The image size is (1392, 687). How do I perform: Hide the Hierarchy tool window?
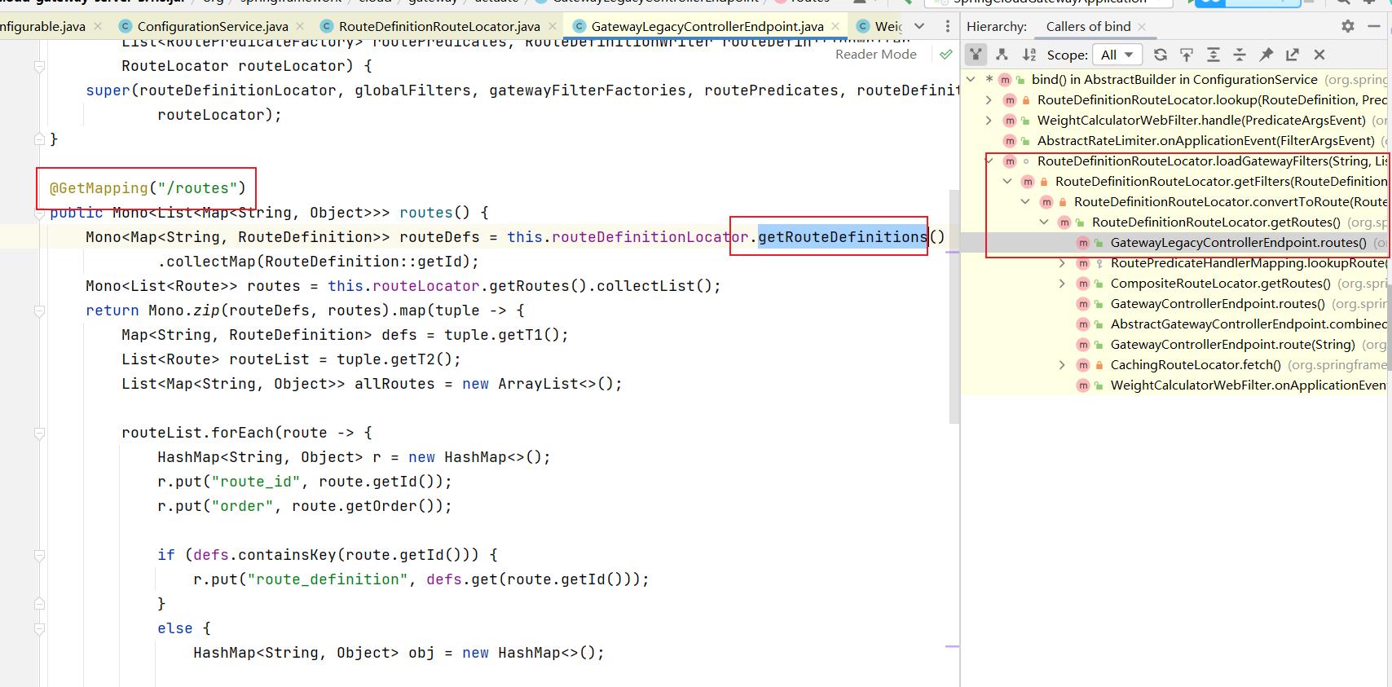tap(1376, 26)
